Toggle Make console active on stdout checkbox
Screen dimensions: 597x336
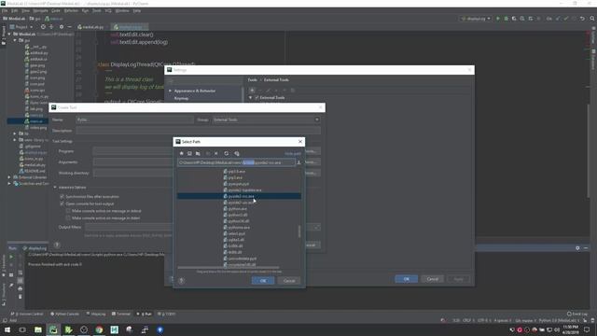68,211
